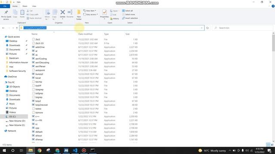Open the Music folder in sidebar
This screenshot has height=154, width=275.
click(12, 104)
